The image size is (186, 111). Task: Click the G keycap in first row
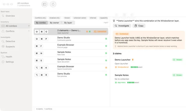pyautogui.click(x=46, y=32)
